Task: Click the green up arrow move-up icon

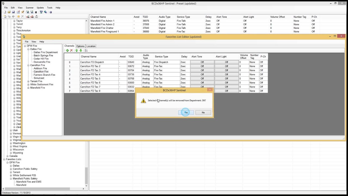Action: tap(77, 50)
